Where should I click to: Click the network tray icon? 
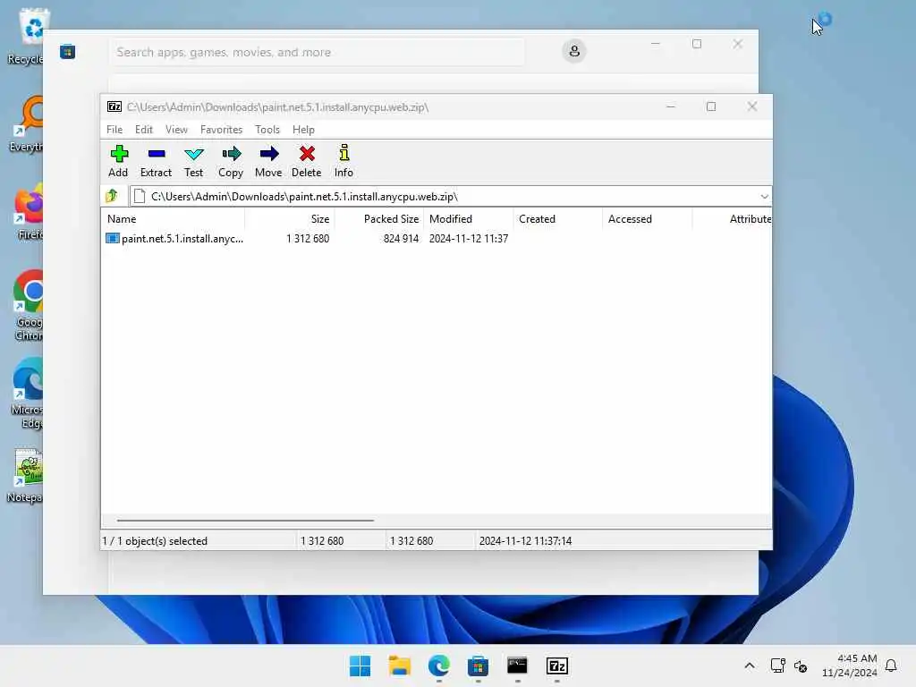coord(777,666)
